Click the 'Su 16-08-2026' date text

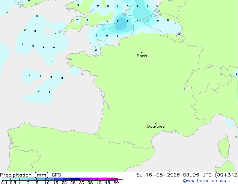pyautogui.click(x=158, y=175)
